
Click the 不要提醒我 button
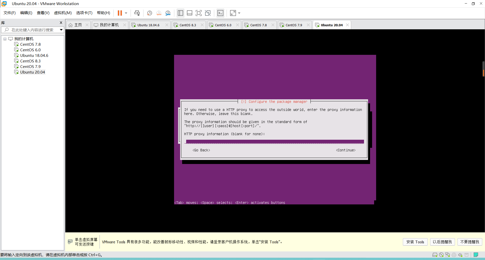(470, 242)
